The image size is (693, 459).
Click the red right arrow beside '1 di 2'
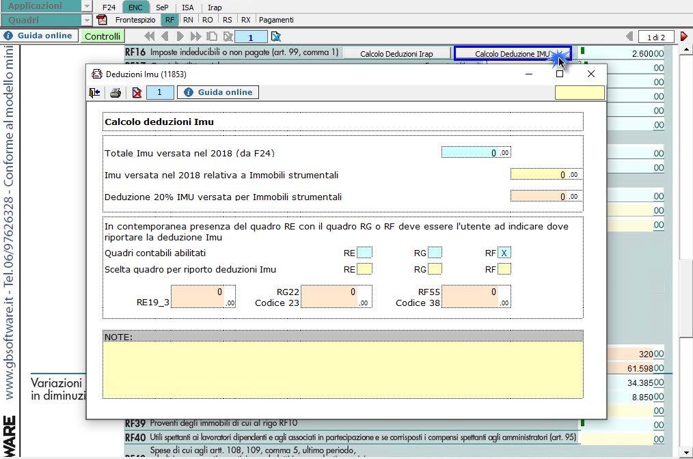(683, 37)
